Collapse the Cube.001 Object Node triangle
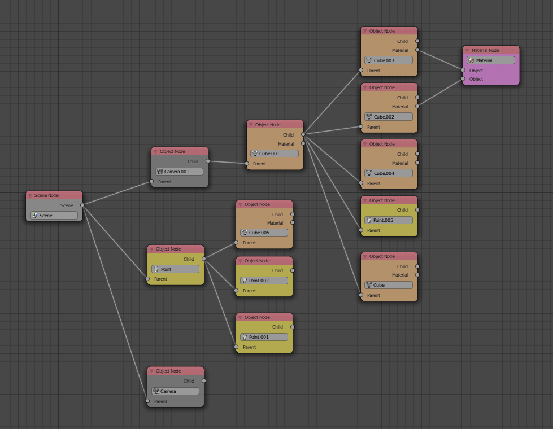 click(251, 125)
